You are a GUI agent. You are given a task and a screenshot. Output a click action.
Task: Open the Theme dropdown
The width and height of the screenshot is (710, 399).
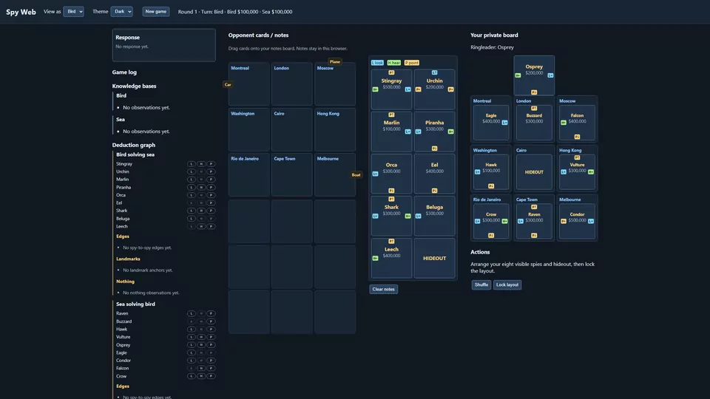[x=121, y=12]
